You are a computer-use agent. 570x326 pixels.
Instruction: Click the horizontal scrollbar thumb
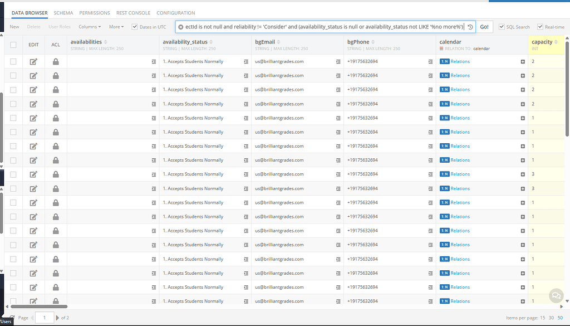(39, 306)
